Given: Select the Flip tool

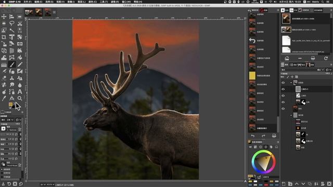Looking at the screenshot, I should [20, 44].
